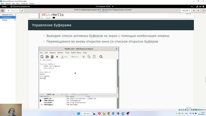Click 'Buffers' menu in the Emacs screenshot

[60, 53]
